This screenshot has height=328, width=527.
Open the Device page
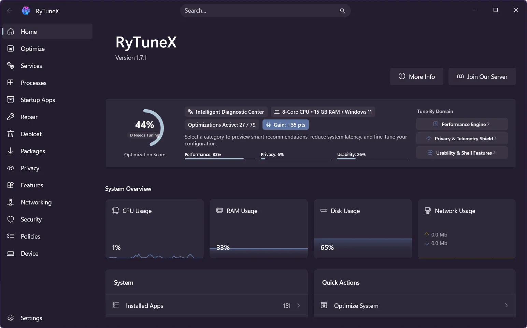point(47,253)
